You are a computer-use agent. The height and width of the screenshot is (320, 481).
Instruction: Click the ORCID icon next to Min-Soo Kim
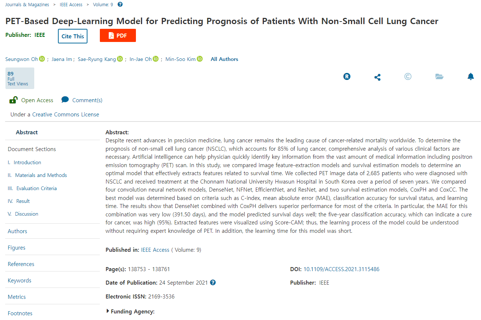pyautogui.click(x=200, y=59)
